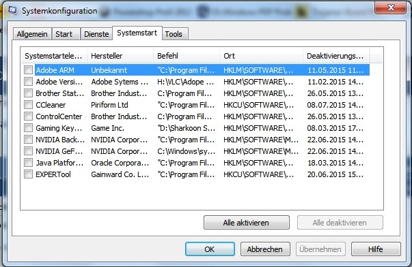Click Gainward Co. L... manufacturer cell
412x267 pixels.
pos(120,174)
